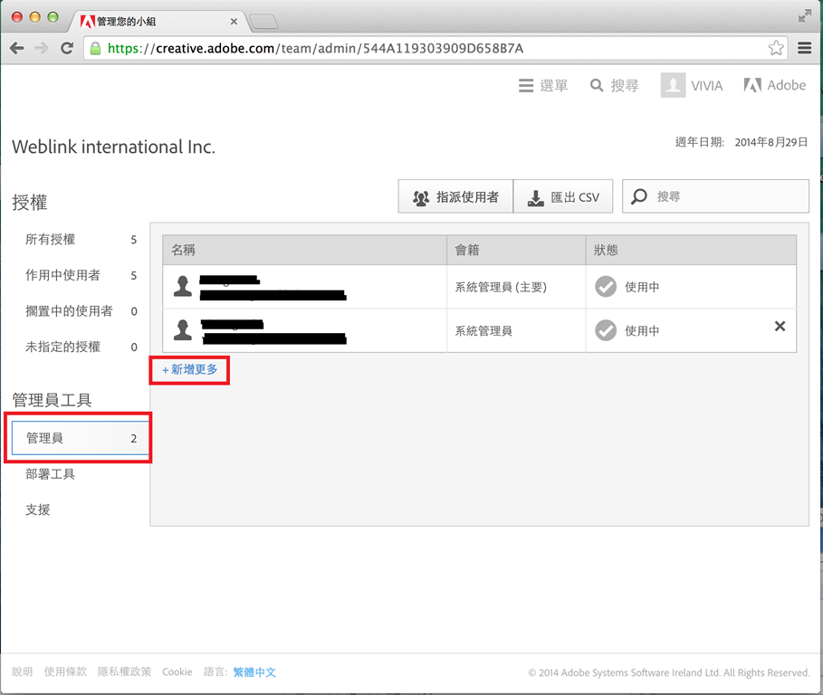Minimize window with the yellow button

34,16
